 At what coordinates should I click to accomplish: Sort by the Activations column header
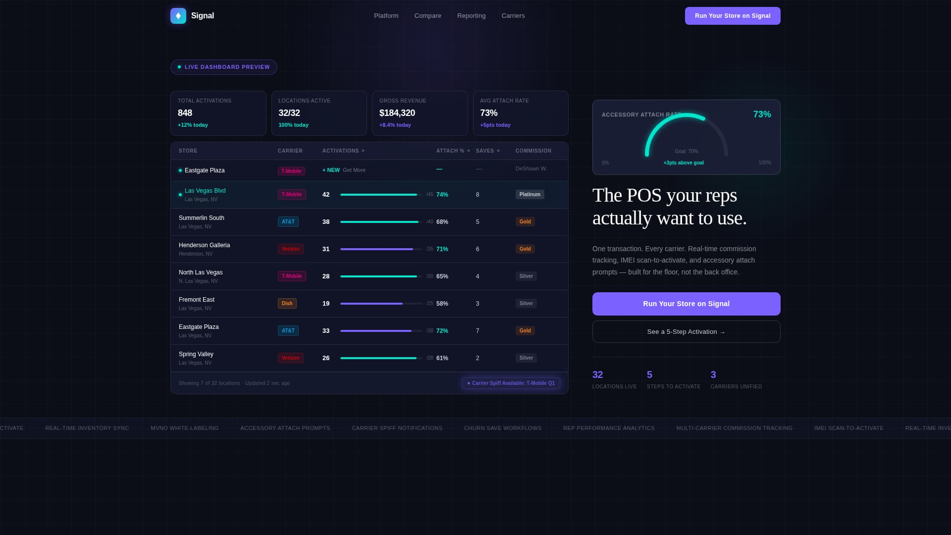[x=343, y=151]
